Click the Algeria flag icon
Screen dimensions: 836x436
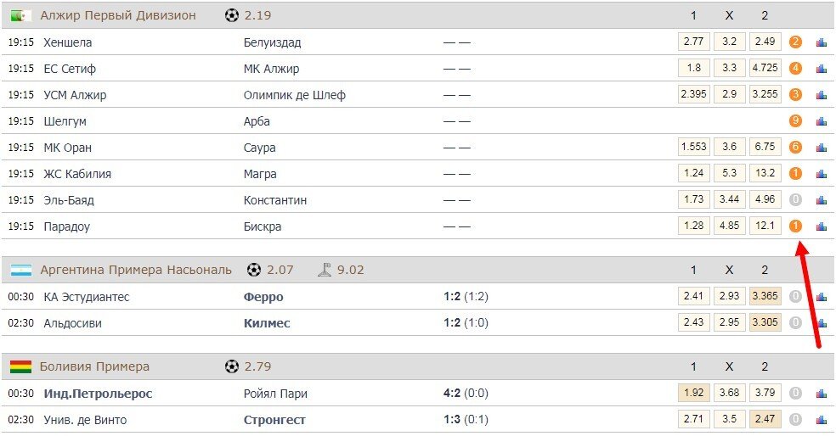pyautogui.click(x=20, y=15)
